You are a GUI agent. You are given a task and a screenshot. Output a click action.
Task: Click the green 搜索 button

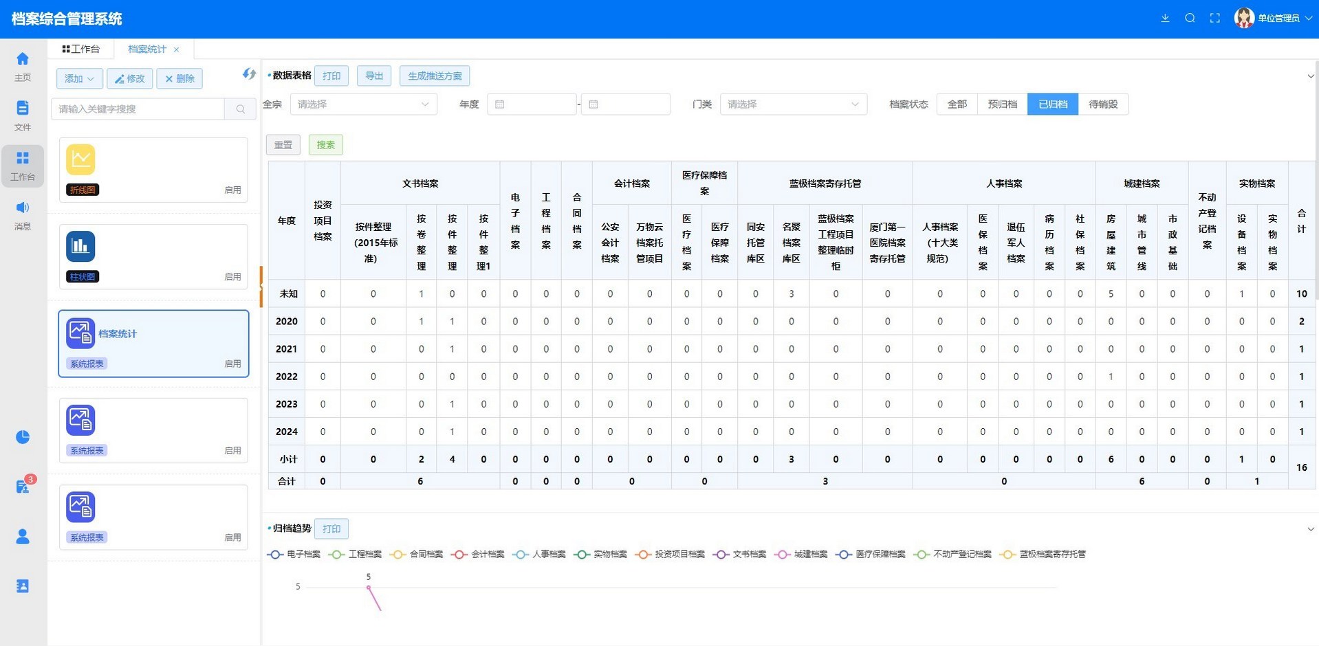tap(325, 145)
